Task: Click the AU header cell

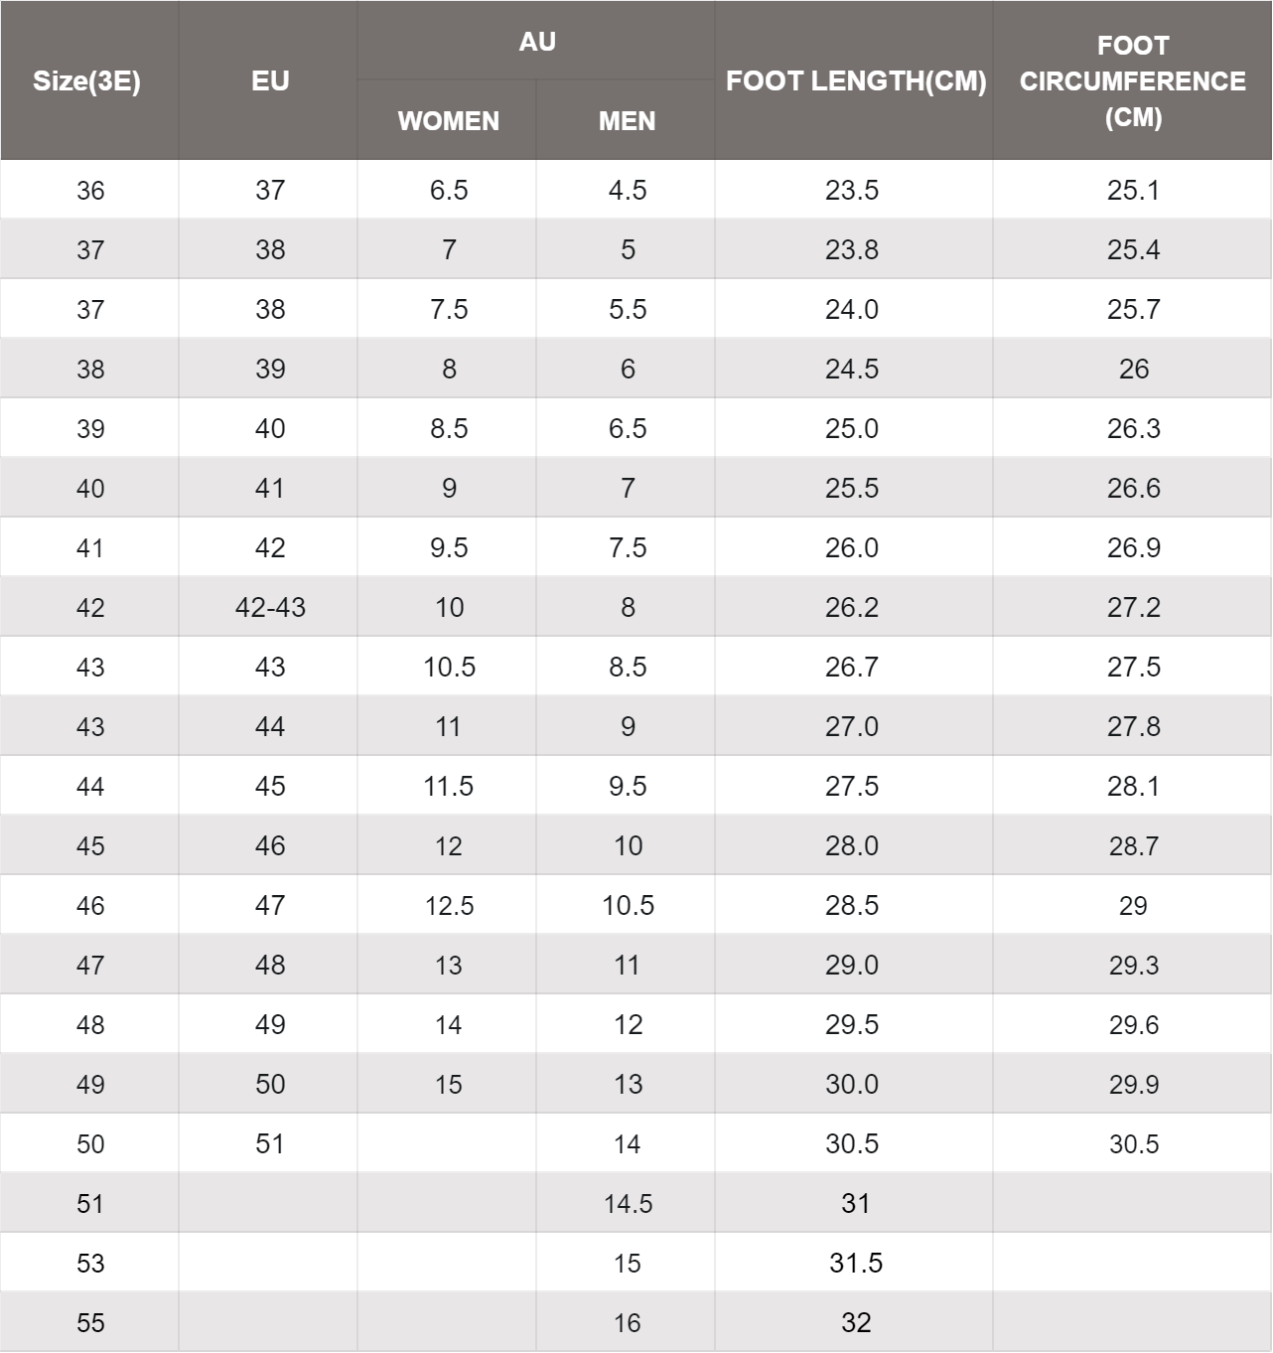Action: pyautogui.click(x=537, y=42)
